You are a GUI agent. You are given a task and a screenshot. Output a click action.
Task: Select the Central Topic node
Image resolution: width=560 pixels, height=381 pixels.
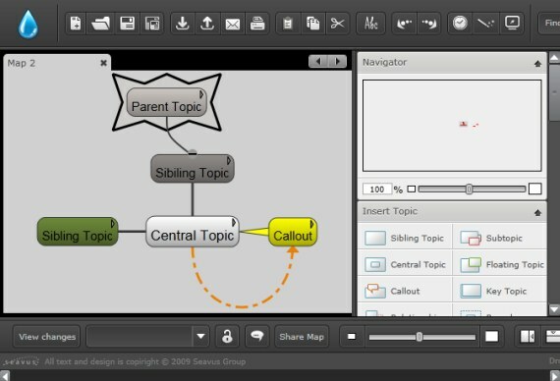click(193, 232)
